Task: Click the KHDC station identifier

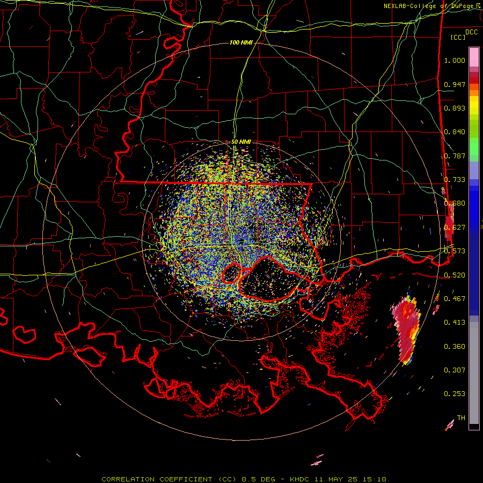Action: coord(300,479)
